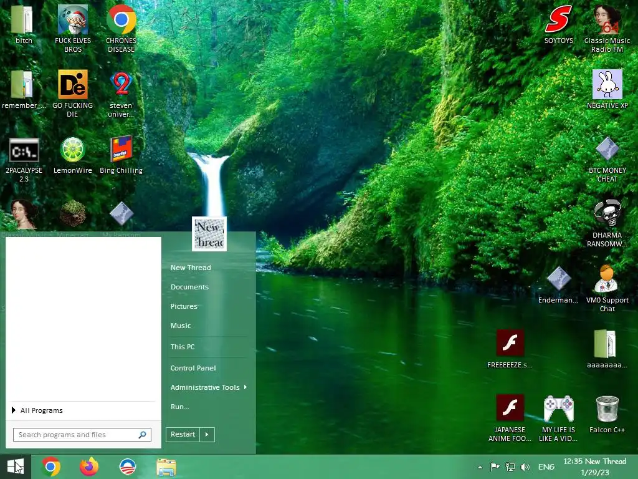Image resolution: width=638 pixels, height=479 pixels.
Task: Open the shutdown options arrow beside Restart
Action: 207,434
